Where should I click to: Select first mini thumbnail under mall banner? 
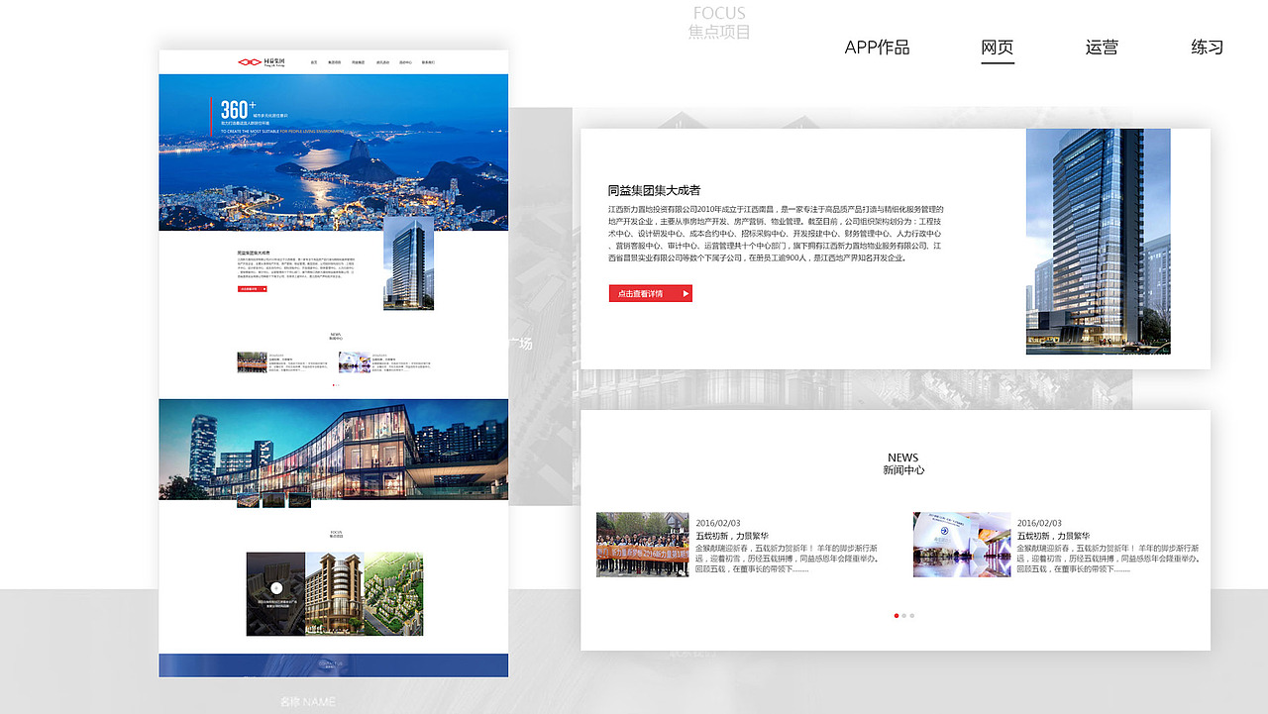pyautogui.click(x=248, y=501)
